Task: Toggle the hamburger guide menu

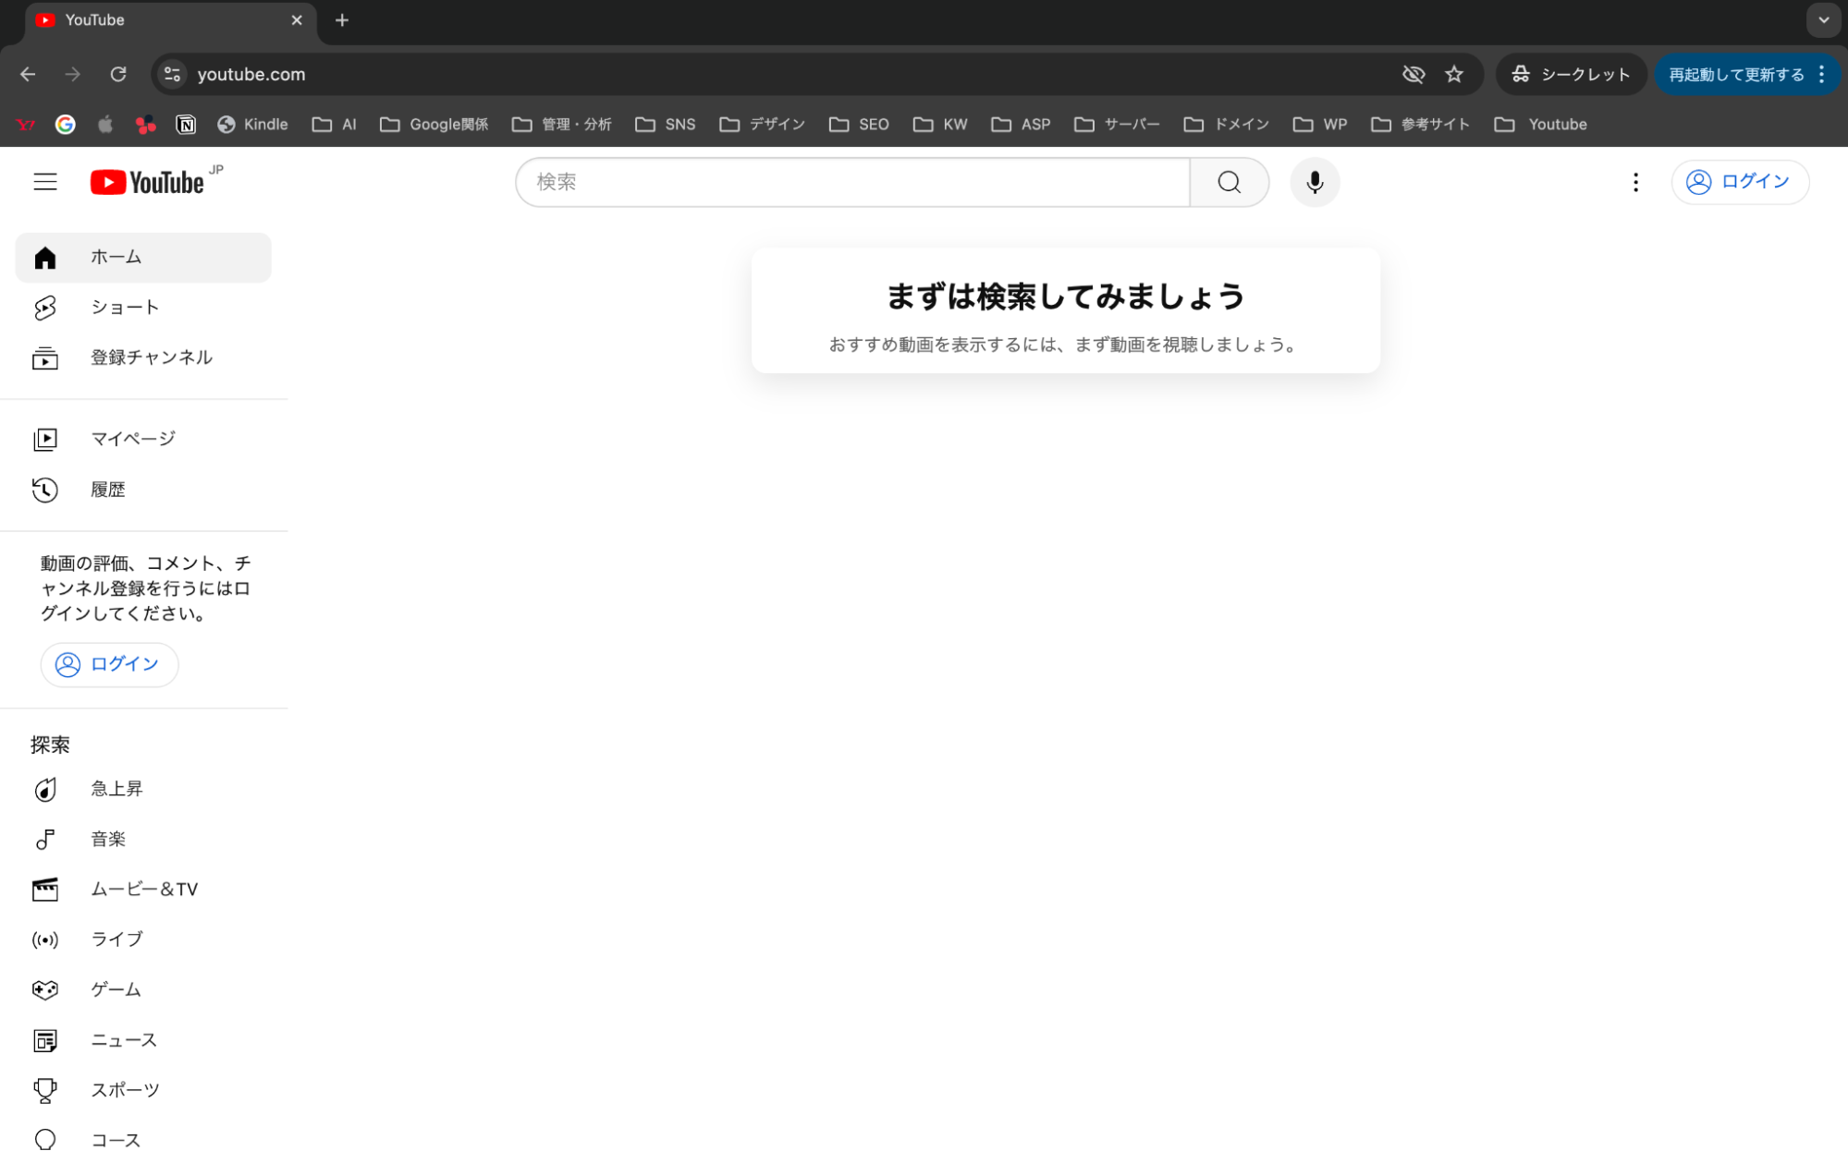Action: click(x=45, y=182)
